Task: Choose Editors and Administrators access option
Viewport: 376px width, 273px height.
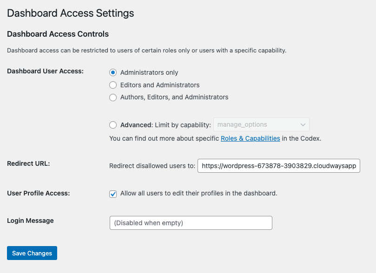Action: pos(113,85)
